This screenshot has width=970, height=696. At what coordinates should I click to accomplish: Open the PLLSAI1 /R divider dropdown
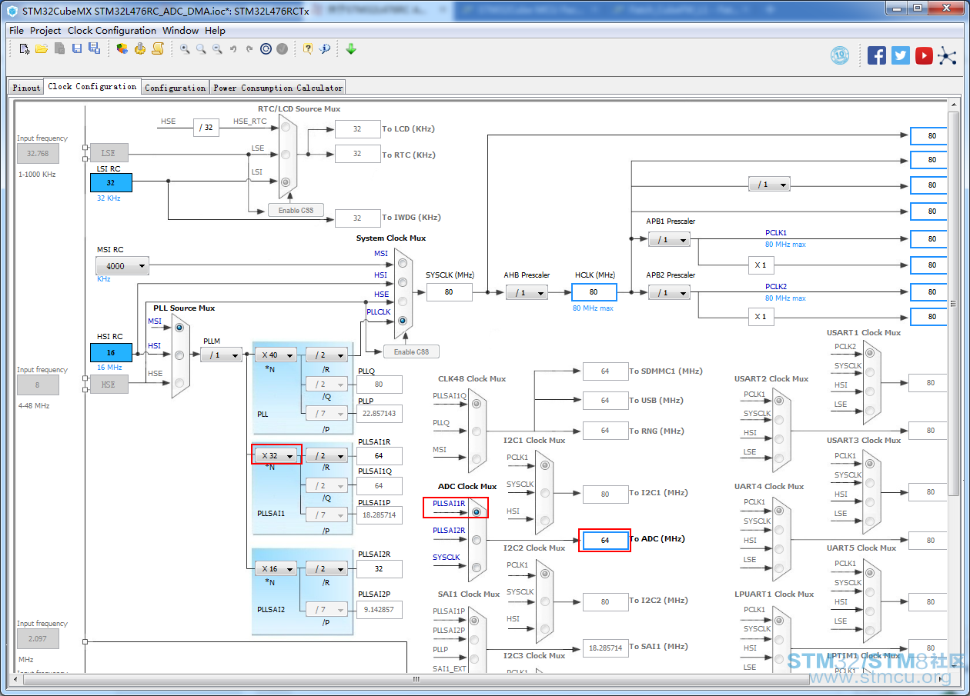(x=327, y=455)
